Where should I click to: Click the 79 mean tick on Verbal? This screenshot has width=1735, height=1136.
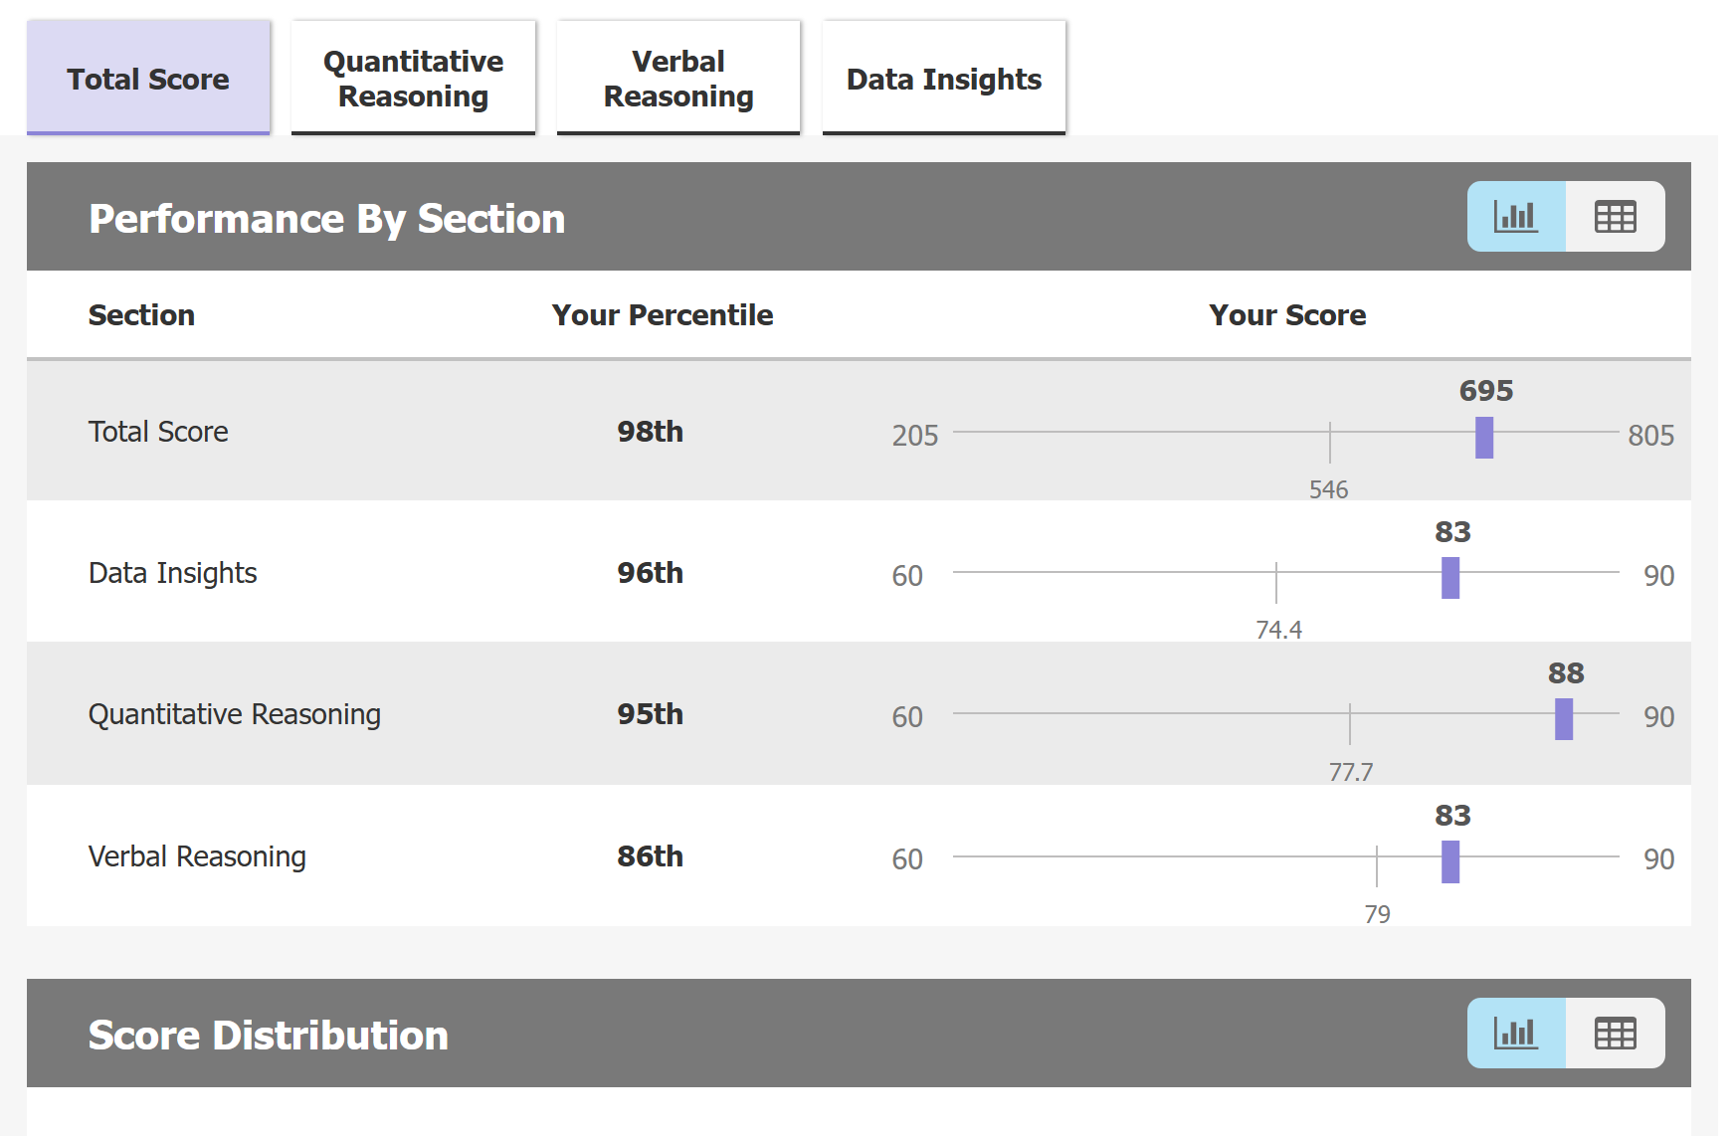point(1377,865)
